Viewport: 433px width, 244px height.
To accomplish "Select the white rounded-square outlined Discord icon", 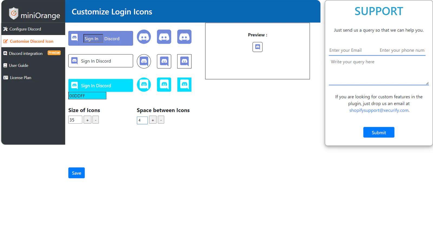I will click(164, 61).
